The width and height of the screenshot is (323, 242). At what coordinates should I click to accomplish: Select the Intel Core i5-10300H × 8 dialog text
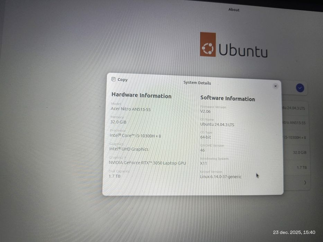[x=135, y=136]
